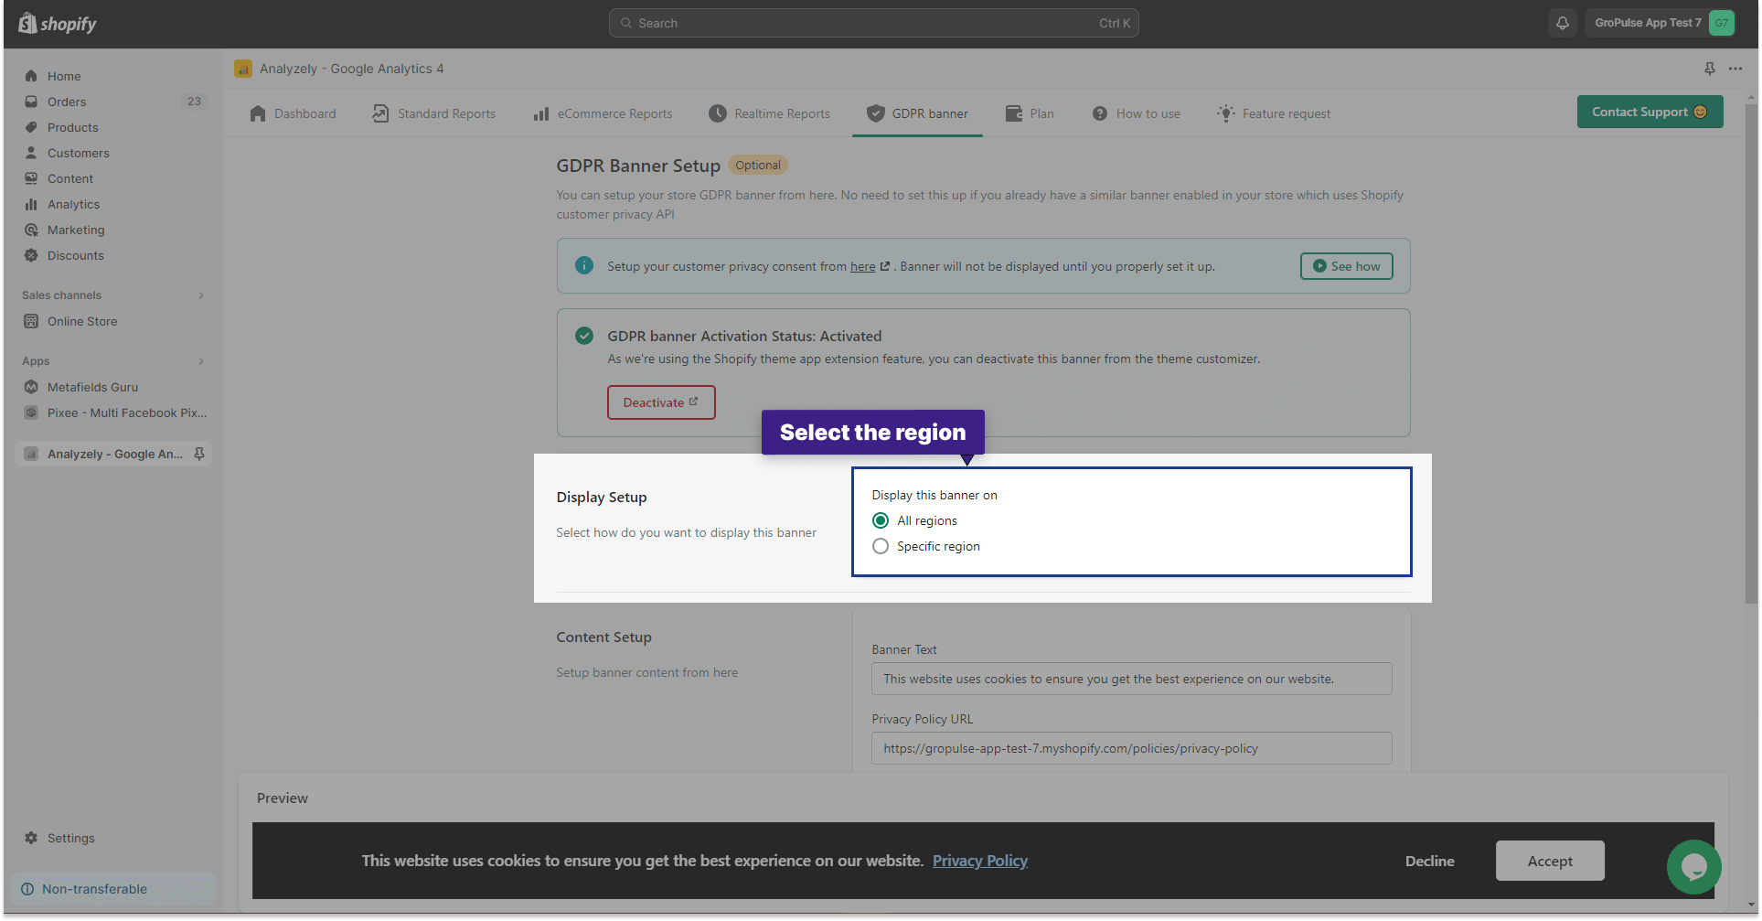Go to Home in sidebar
The image size is (1762, 921).
(64, 76)
